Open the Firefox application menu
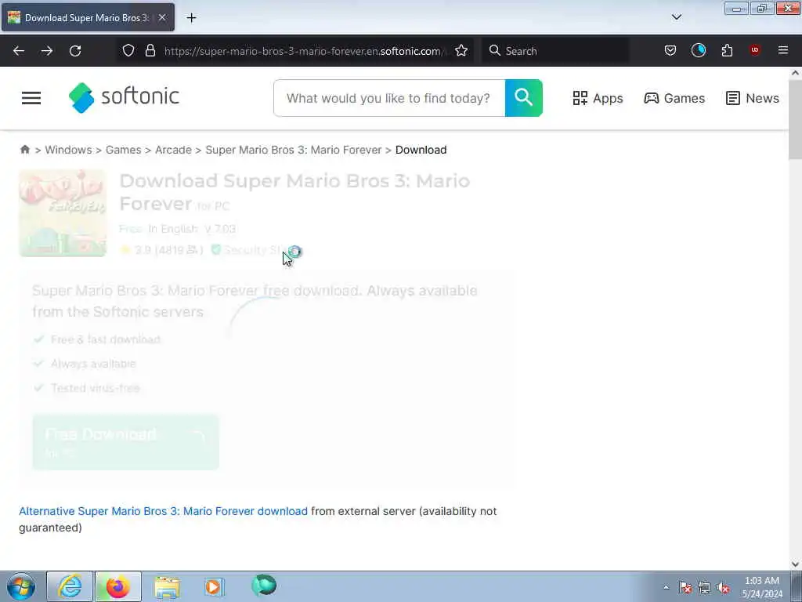Image resolution: width=802 pixels, height=602 pixels. coord(783,50)
